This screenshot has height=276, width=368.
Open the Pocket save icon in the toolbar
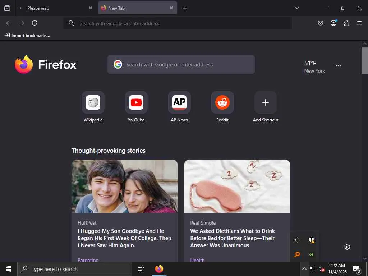(320, 23)
